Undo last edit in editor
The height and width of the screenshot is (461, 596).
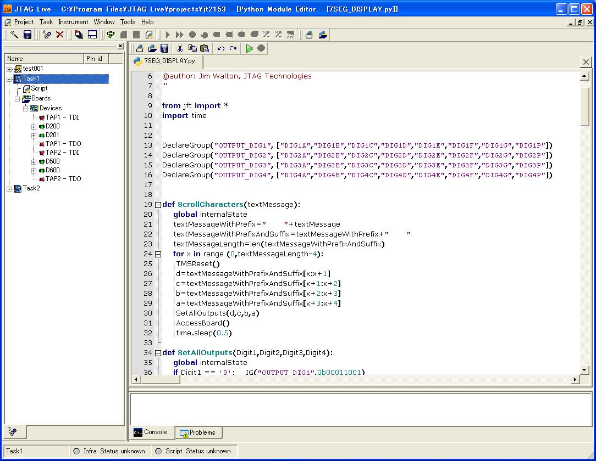pos(221,48)
